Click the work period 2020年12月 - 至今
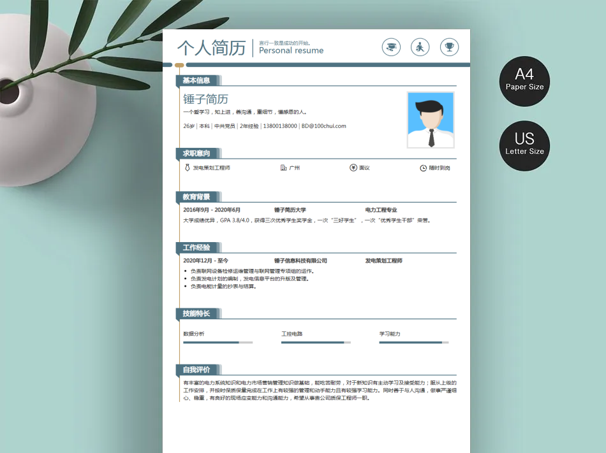Screen dimensions: 606x453 (205, 261)
